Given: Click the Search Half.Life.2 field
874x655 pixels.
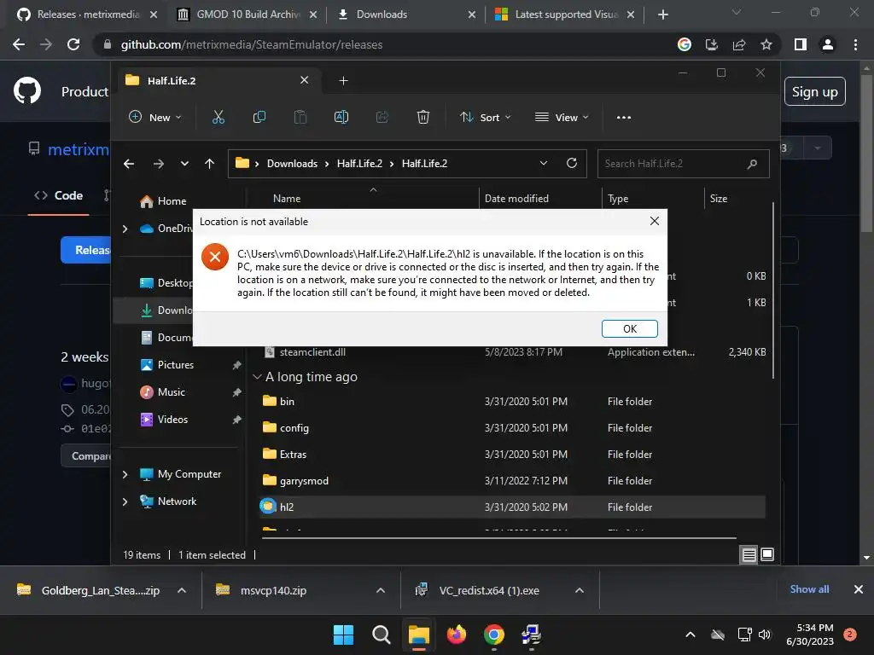Looking at the screenshot, I should coord(683,163).
